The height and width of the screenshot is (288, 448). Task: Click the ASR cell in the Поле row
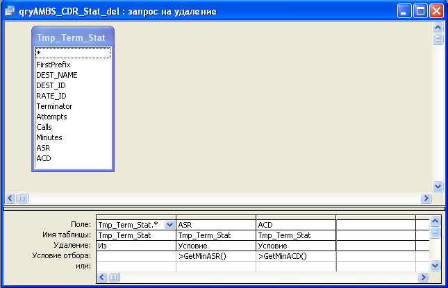coord(216,225)
